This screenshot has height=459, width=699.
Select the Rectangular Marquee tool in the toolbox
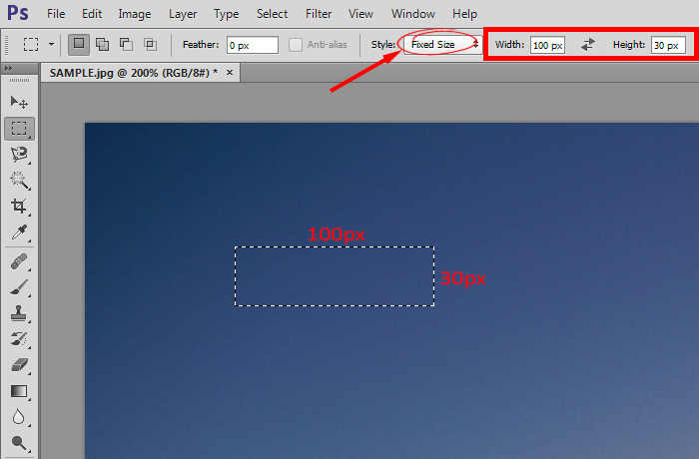[19, 129]
